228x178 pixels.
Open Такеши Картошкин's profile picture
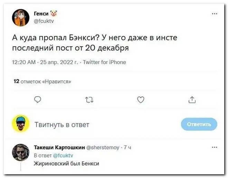(x=21, y=152)
